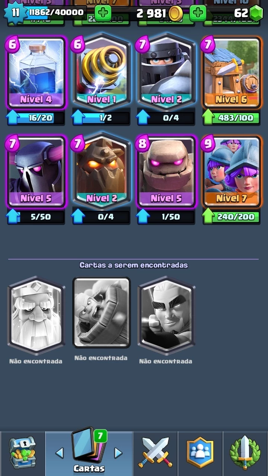The image size is (268, 476).
Task: Tap the Barbarian Hut 483/100 upgrade bar
Action: [x=231, y=118]
